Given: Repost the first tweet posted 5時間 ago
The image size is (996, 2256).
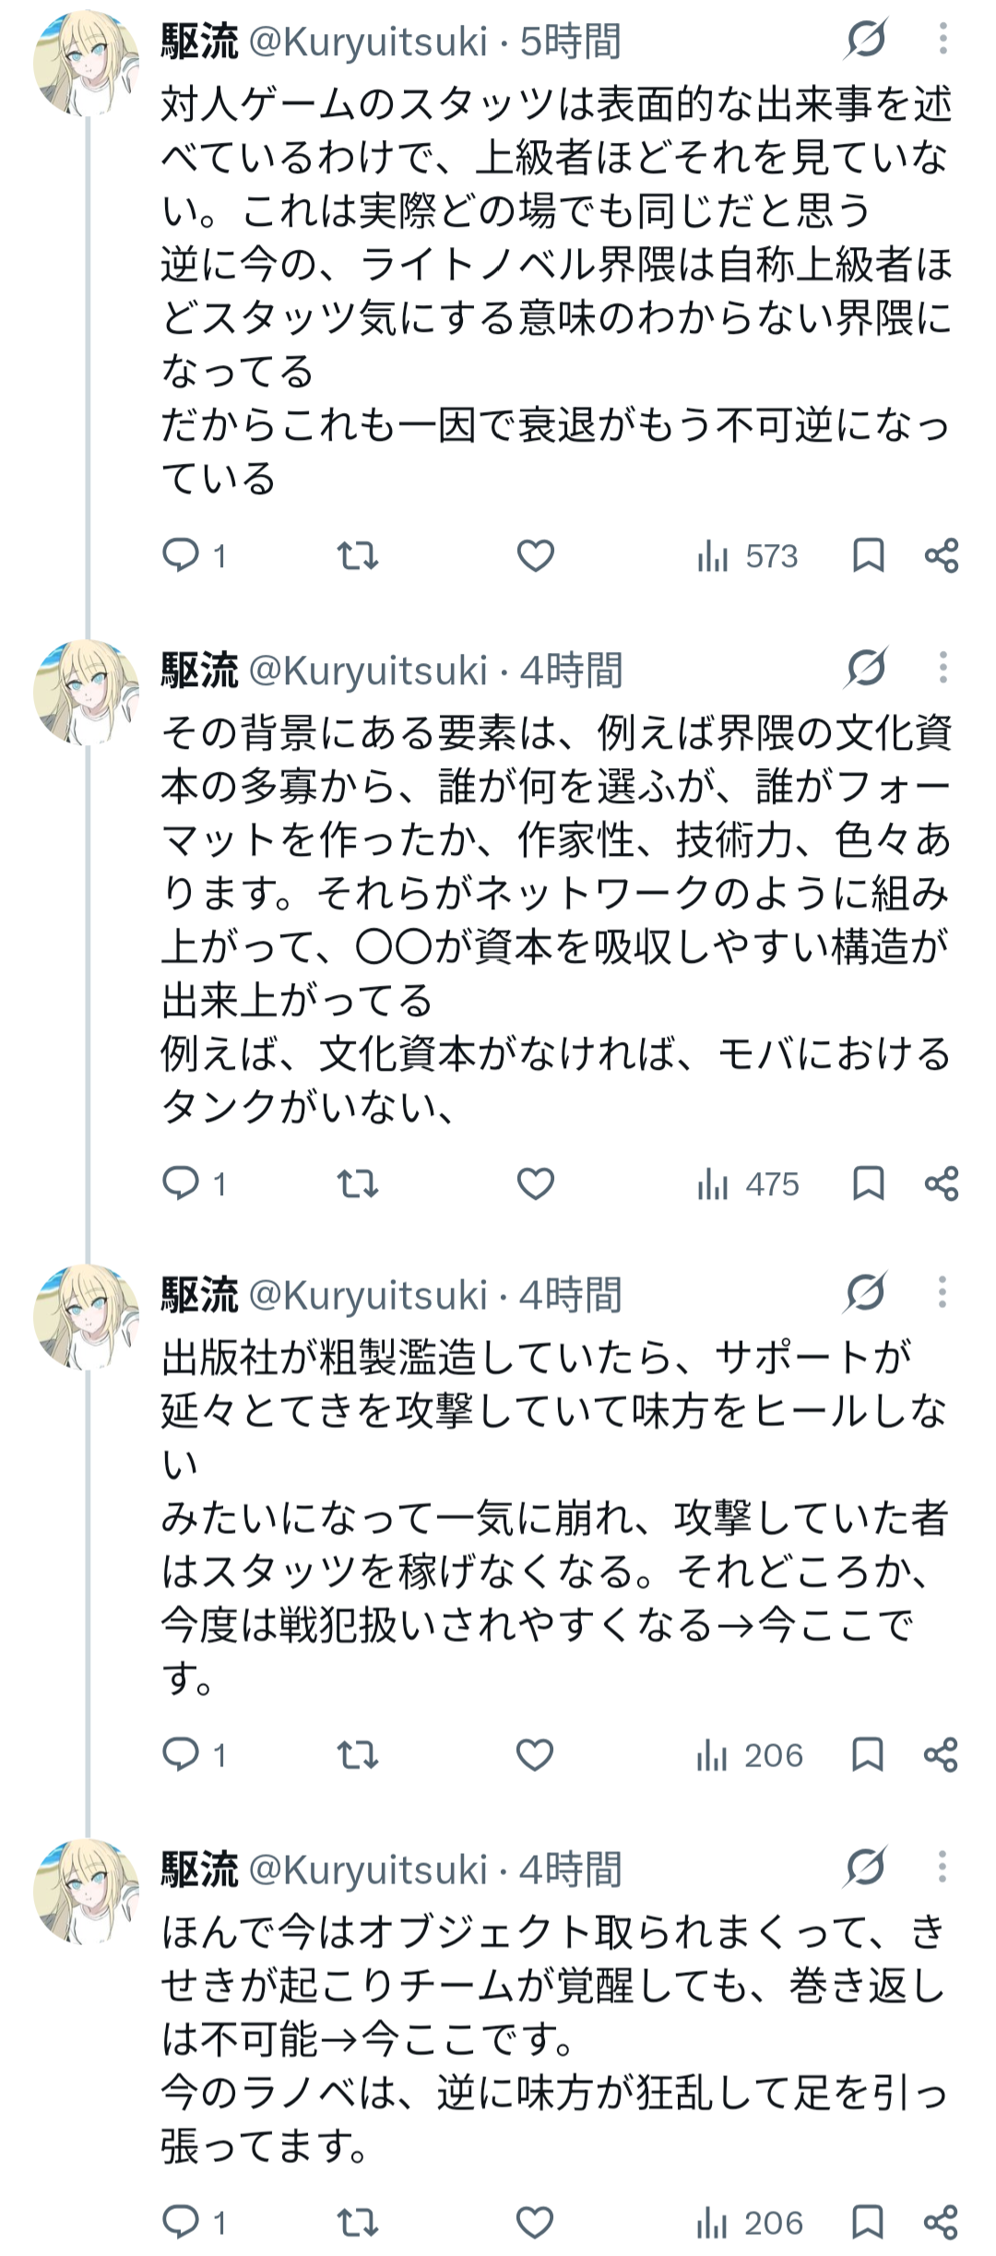Looking at the screenshot, I should [x=358, y=556].
